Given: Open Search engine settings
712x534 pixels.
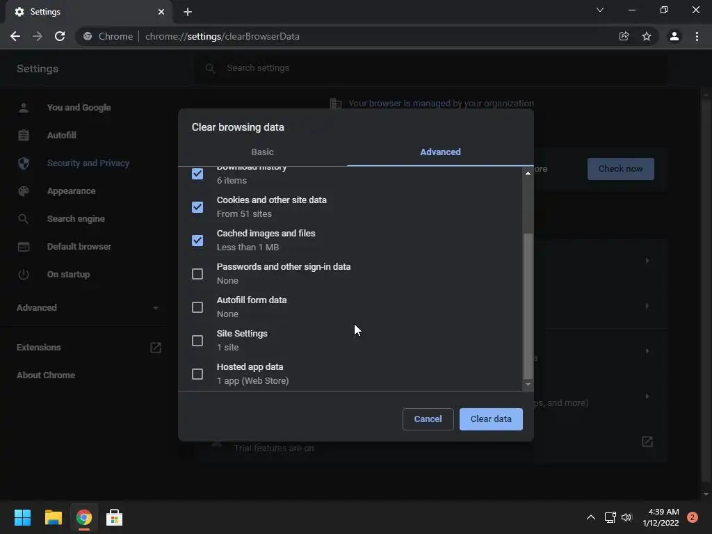Looking at the screenshot, I should 76,219.
